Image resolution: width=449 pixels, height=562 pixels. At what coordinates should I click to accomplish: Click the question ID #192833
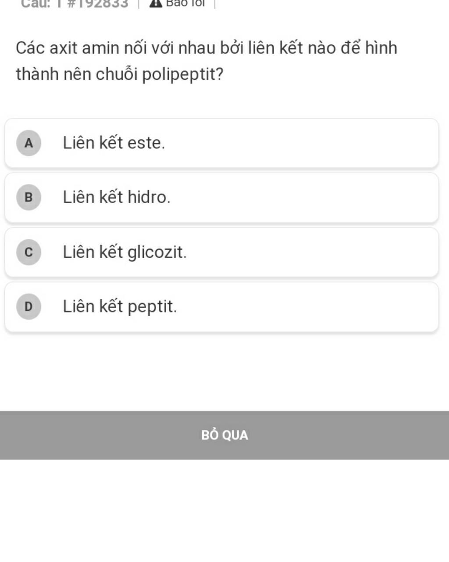(x=98, y=4)
